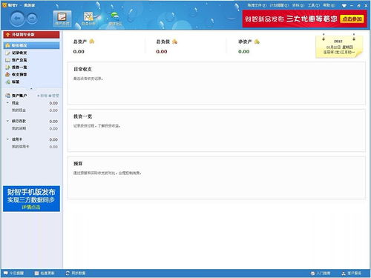371x278 pixels.
Task: Click the 同步数据 sync status icon
Action: 68,273
